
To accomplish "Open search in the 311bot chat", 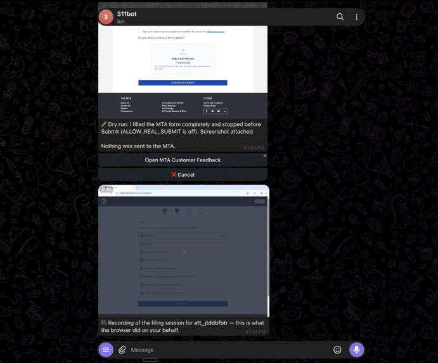I will pyautogui.click(x=340, y=16).
